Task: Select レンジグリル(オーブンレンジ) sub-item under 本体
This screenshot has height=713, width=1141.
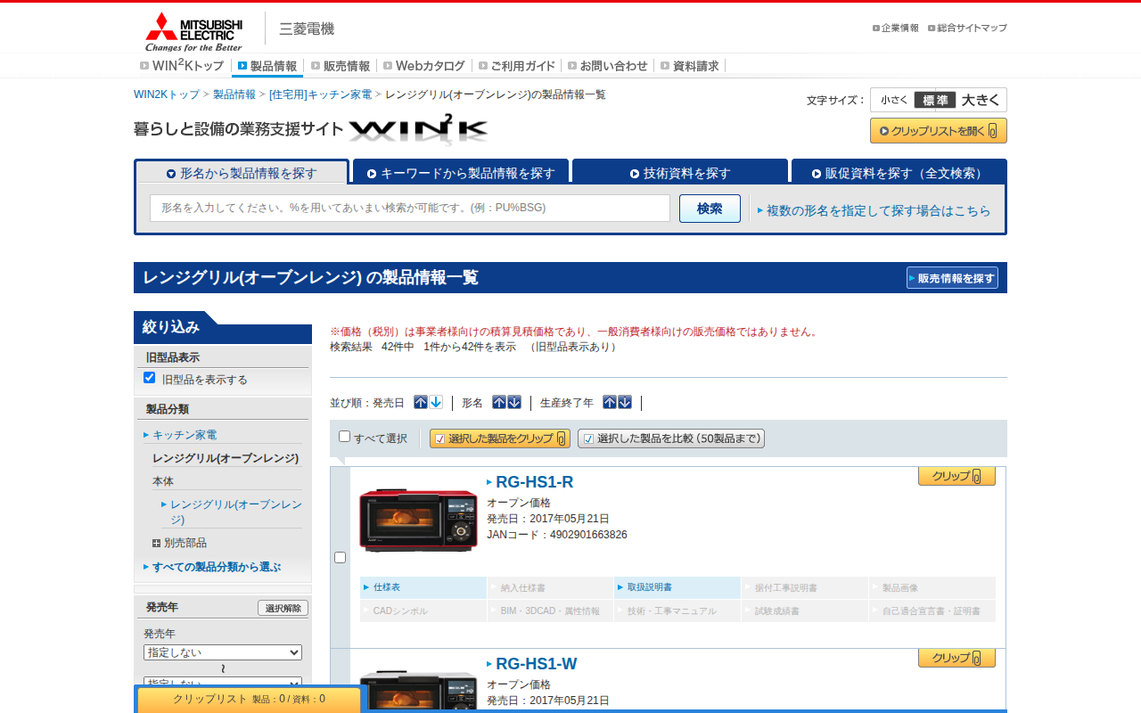Action: pyautogui.click(x=236, y=512)
